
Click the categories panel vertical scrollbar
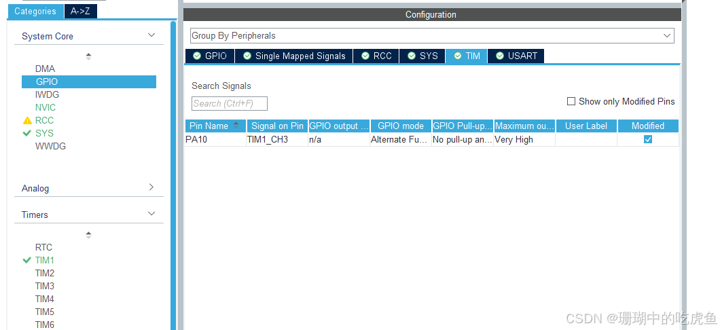173,175
